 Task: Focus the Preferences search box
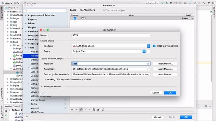point(45,10)
